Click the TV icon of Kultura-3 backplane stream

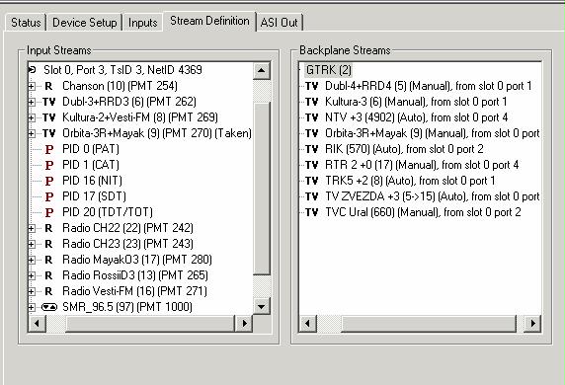tap(312, 102)
